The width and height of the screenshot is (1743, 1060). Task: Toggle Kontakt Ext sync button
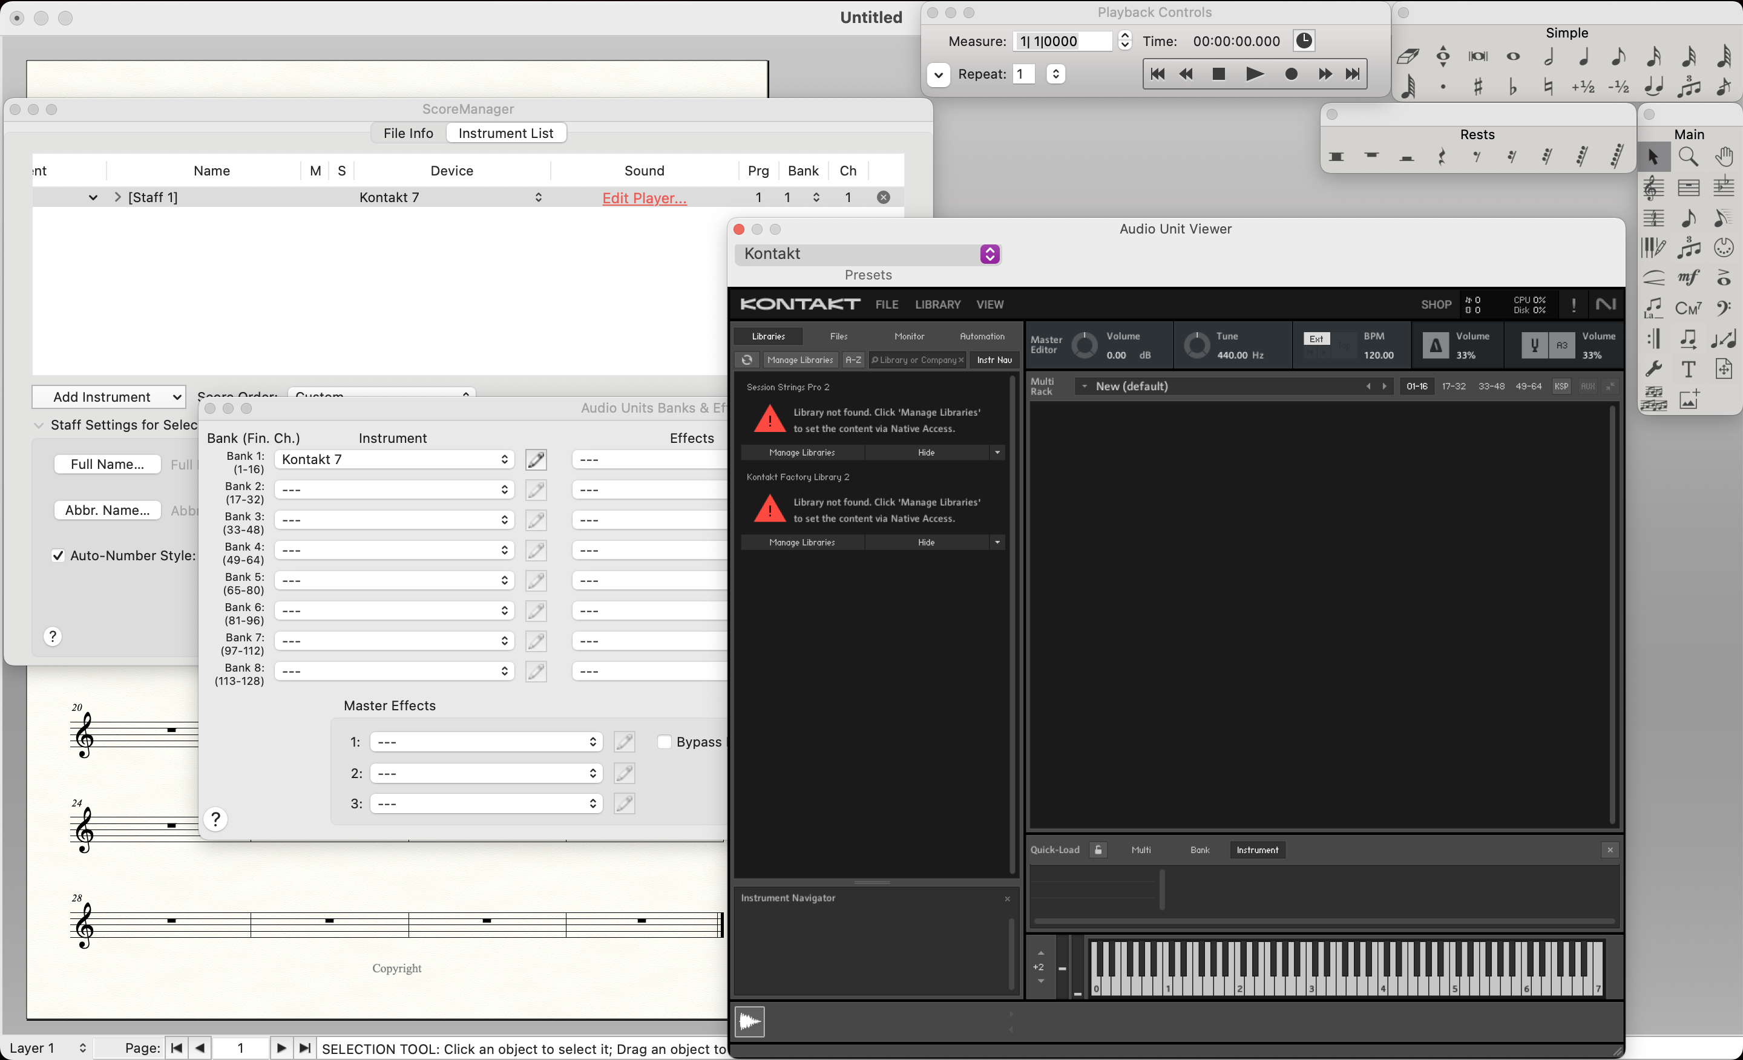(1316, 339)
